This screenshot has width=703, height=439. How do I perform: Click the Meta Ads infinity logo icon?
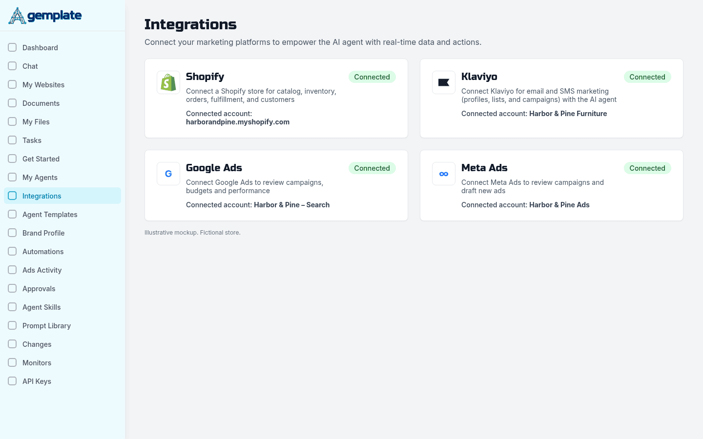coord(444,174)
